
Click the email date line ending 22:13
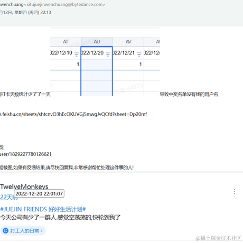pos(25,13)
